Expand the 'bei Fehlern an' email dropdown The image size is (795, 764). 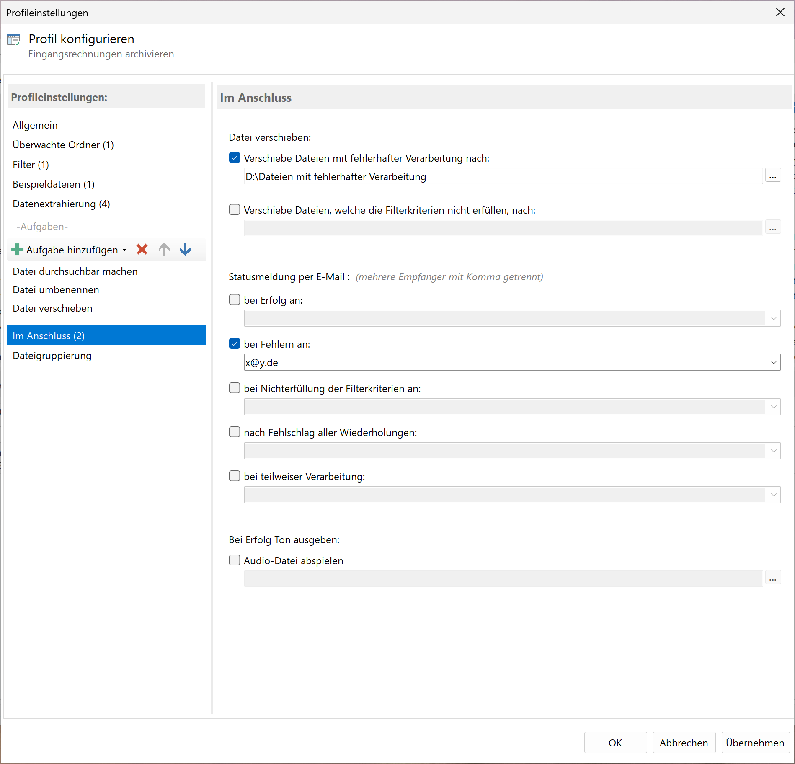(x=773, y=363)
